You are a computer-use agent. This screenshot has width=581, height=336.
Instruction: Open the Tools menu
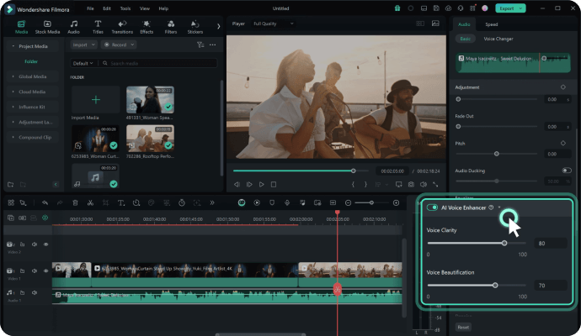point(125,8)
